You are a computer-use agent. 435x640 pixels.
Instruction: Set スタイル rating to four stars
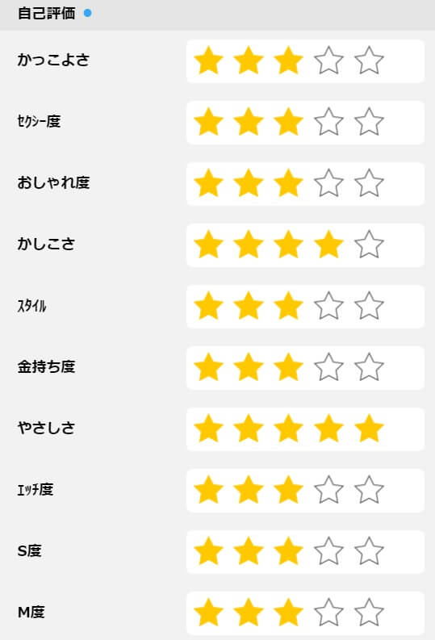click(328, 305)
